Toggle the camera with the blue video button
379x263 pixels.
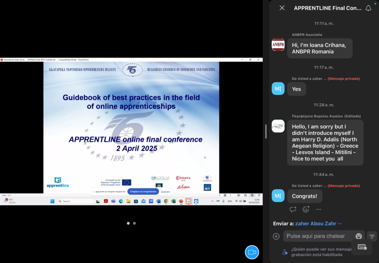[x=252, y=252]
